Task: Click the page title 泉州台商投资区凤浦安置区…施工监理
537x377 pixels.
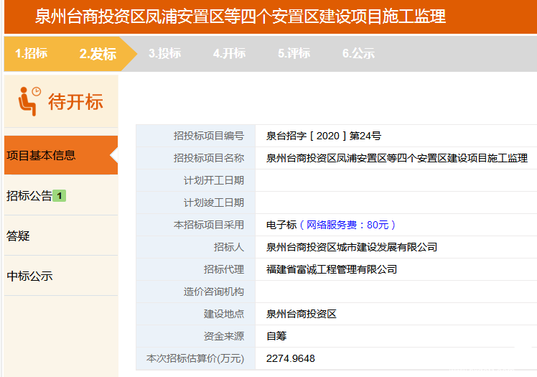Action: pyautogui.click(x=241, y=17)
